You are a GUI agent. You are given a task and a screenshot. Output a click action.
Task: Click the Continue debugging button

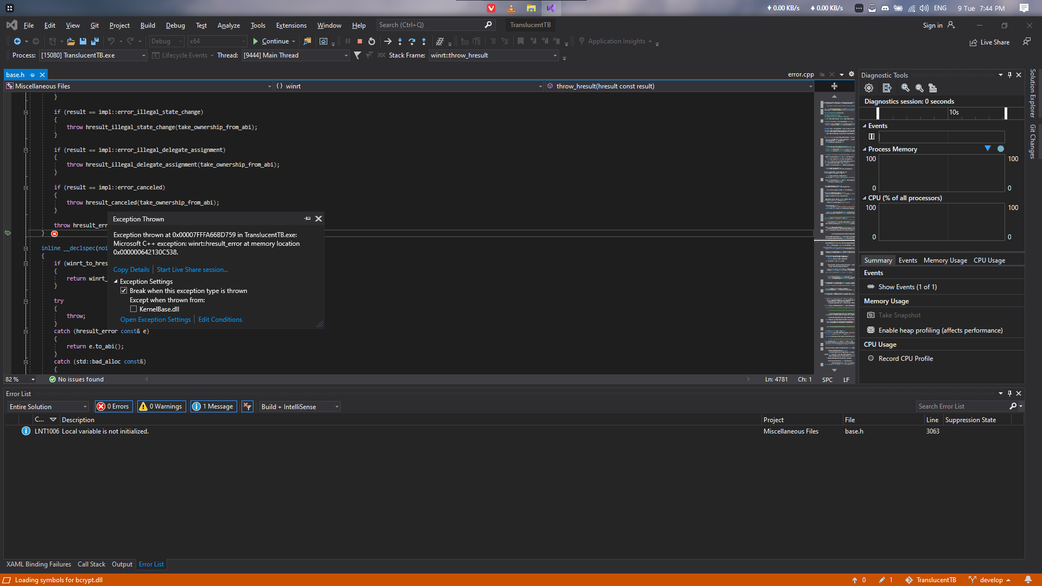pos(270,41)
